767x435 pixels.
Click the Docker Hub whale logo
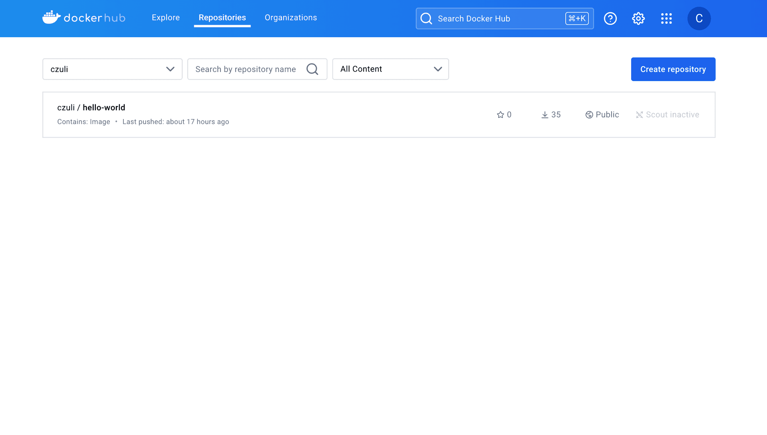pos(52,18)
